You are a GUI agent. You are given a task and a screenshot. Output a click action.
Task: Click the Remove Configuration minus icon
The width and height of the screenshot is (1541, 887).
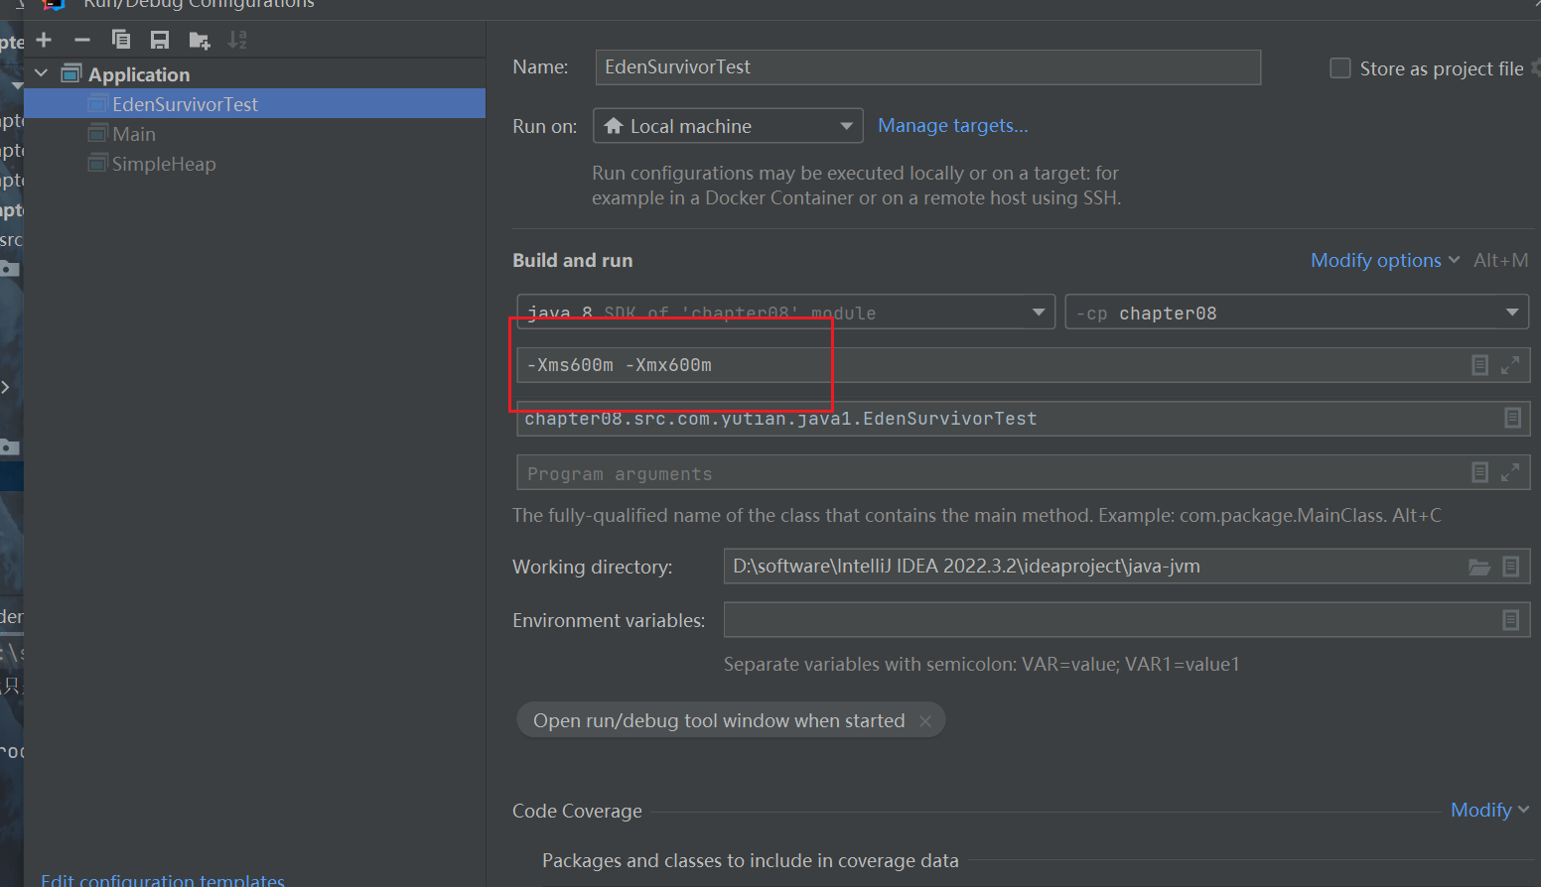pos(82,40)
